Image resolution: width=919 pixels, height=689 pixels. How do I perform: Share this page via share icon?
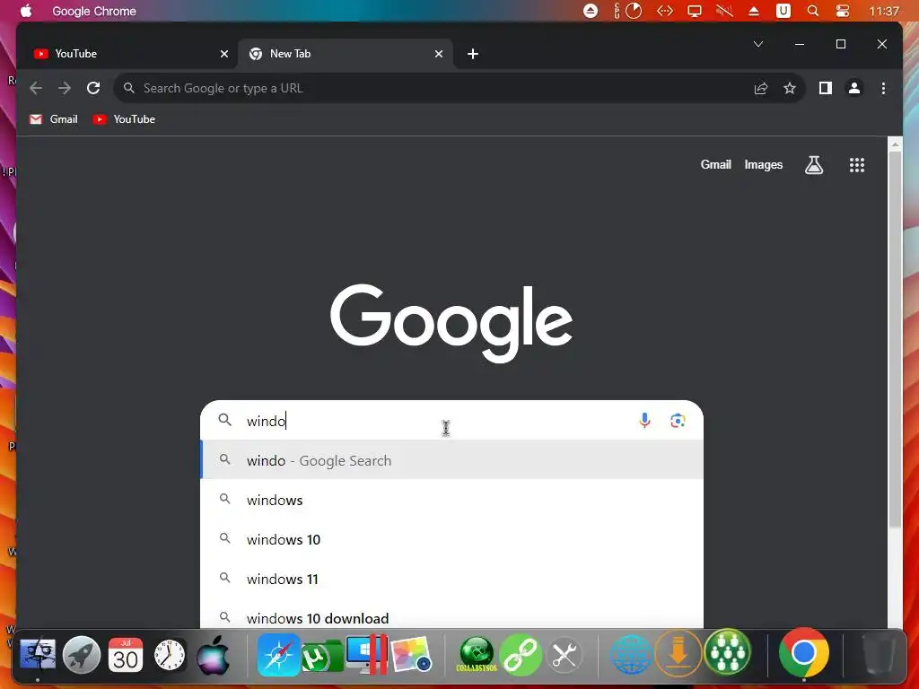coord(761,88)
